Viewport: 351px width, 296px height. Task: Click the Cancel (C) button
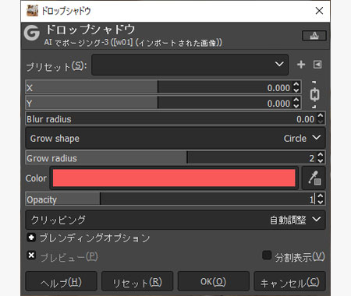point(289,281)
